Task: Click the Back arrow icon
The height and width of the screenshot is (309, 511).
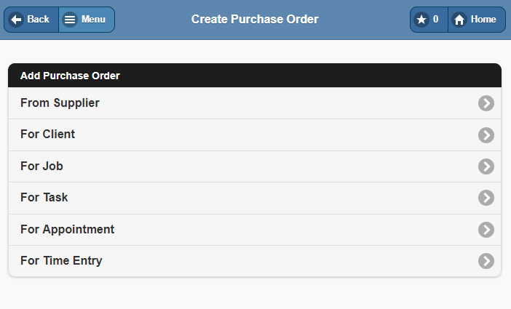Action: pyautogui.click(x=17, y=20)
